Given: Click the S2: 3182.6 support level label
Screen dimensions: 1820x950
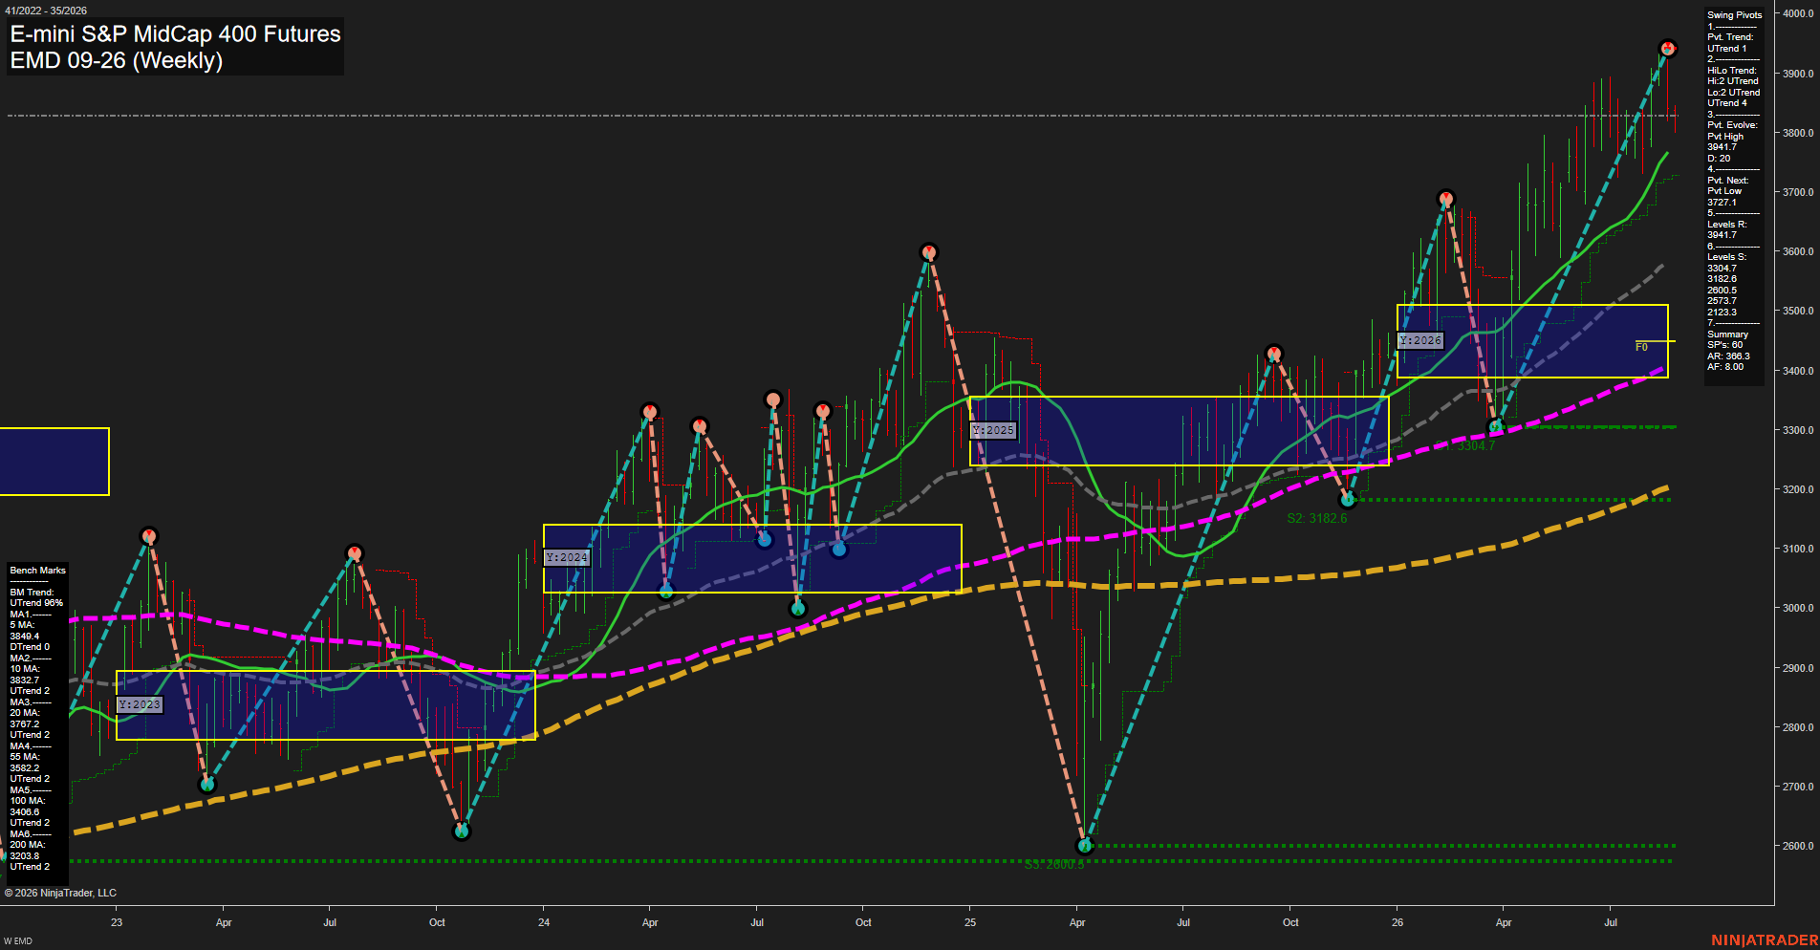Looking at the screenshot, I should tap(1317, 518).
